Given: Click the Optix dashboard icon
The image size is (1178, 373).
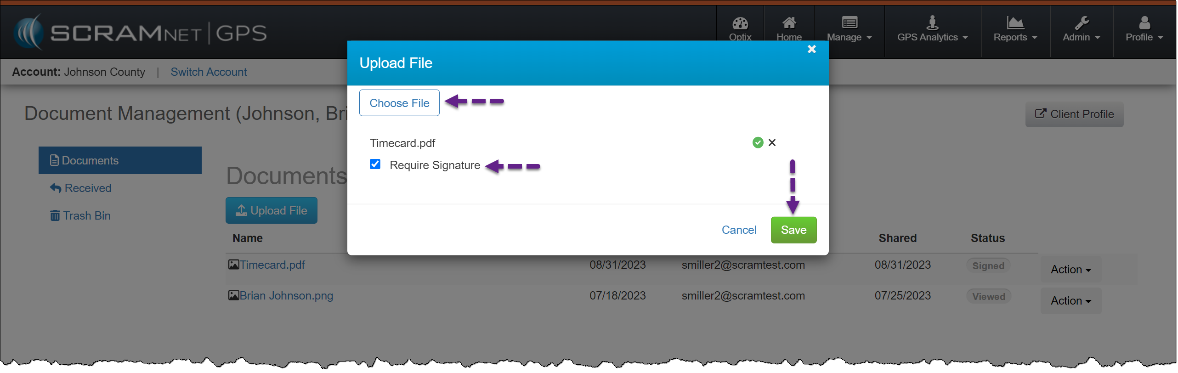Looking at the screenshot, I should [740, 23].
